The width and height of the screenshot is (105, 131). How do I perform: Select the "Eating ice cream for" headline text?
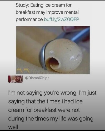51,5
